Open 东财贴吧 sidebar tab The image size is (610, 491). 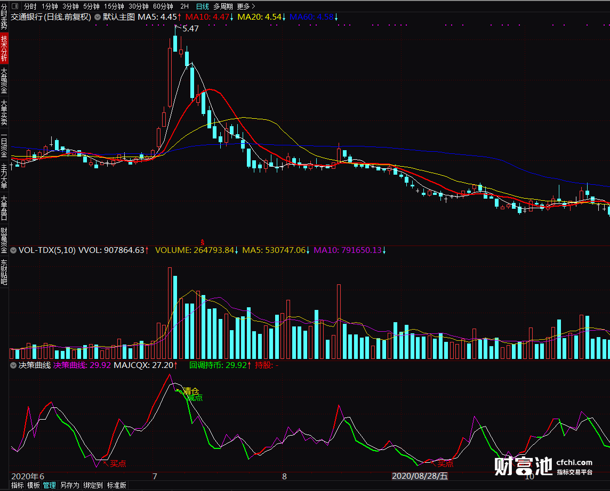4,272
